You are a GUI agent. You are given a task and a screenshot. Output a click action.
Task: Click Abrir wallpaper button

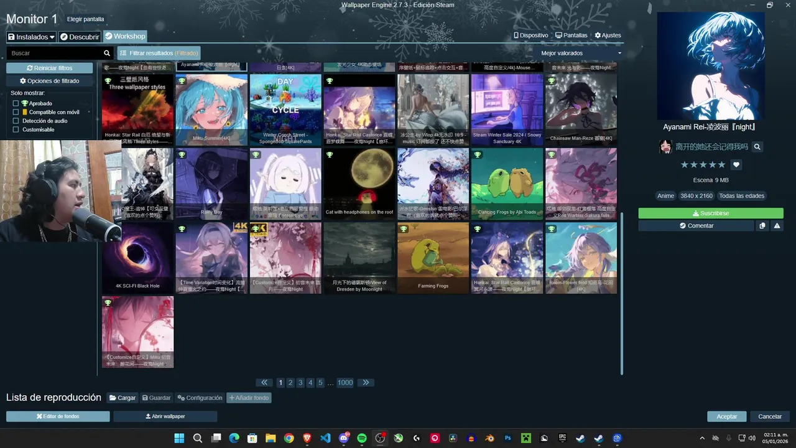[165, 416]
